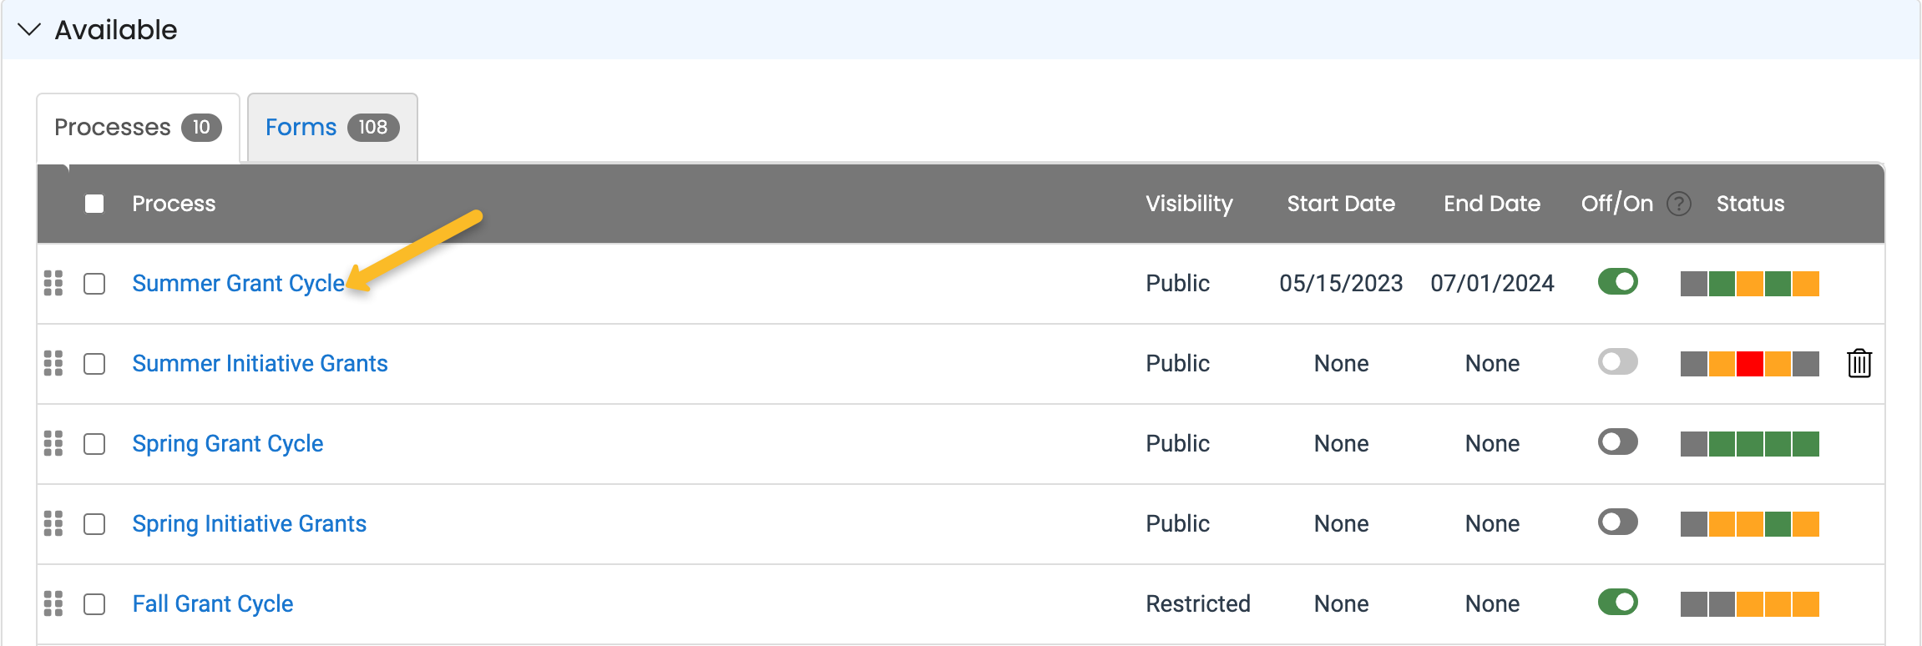
Task: Click the drag handle beside Summer Initiative Grants
Action: [53, 364]
